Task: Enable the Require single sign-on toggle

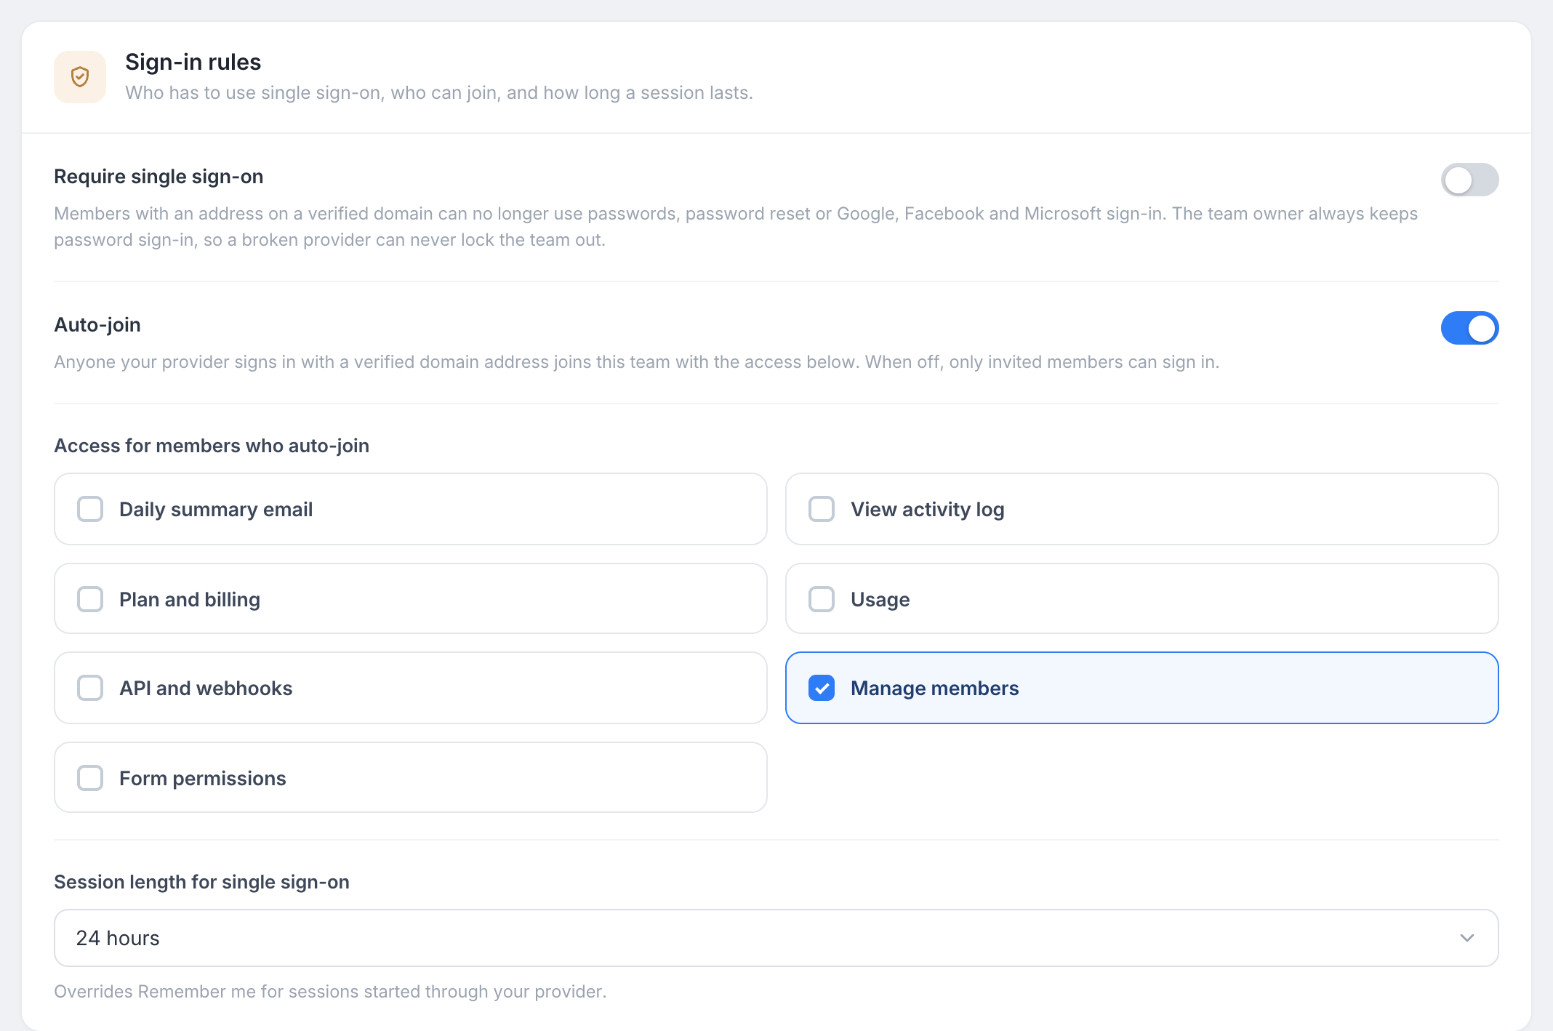Action: [x=1469, y=180]
